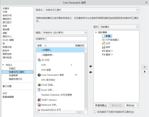
Task: Open the 显示 当前模式 dropdown
Action: (138, 27)
